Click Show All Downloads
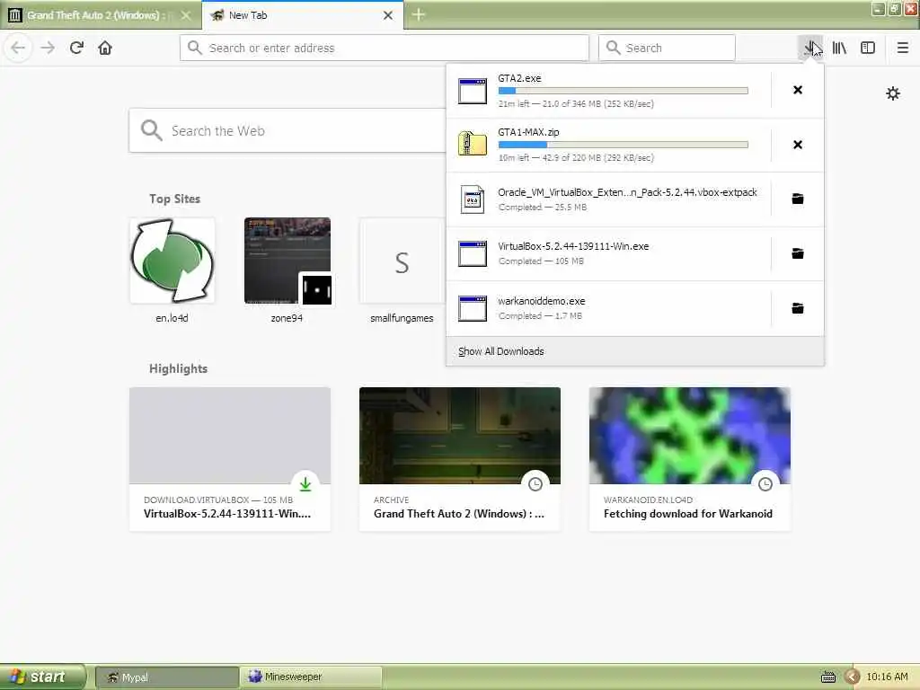The height and width of the screenshot is (690, 920). click(501, 351)
